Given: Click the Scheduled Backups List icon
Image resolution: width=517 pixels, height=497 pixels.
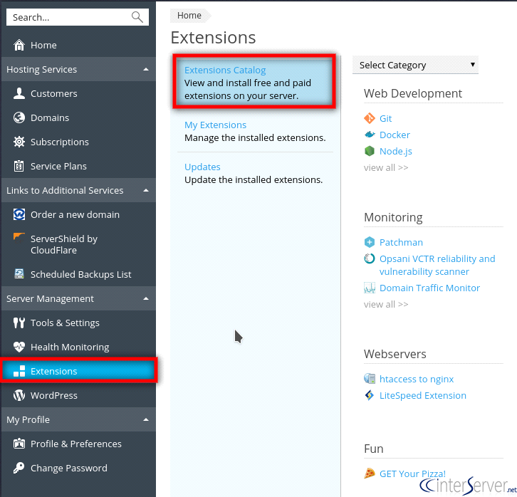Looking at the screenshot, I should 19,274.
